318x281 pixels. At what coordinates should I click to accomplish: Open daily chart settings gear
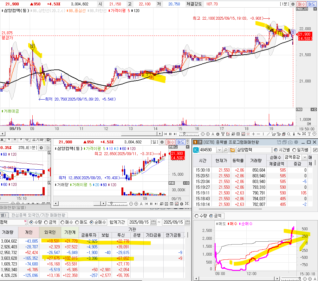click(x=162, y=142)
